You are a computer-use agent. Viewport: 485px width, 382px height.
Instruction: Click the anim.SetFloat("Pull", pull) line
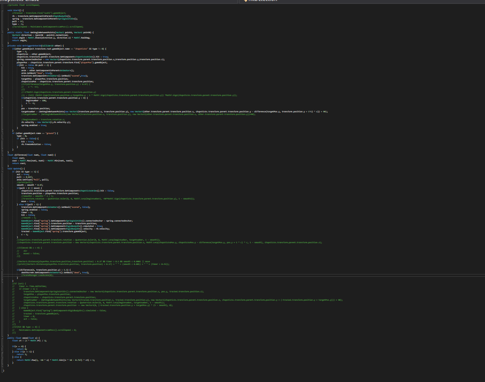point(33,180)
